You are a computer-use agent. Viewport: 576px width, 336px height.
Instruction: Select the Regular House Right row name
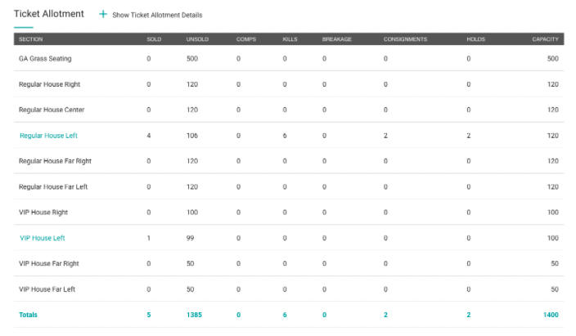coord(50,84)
